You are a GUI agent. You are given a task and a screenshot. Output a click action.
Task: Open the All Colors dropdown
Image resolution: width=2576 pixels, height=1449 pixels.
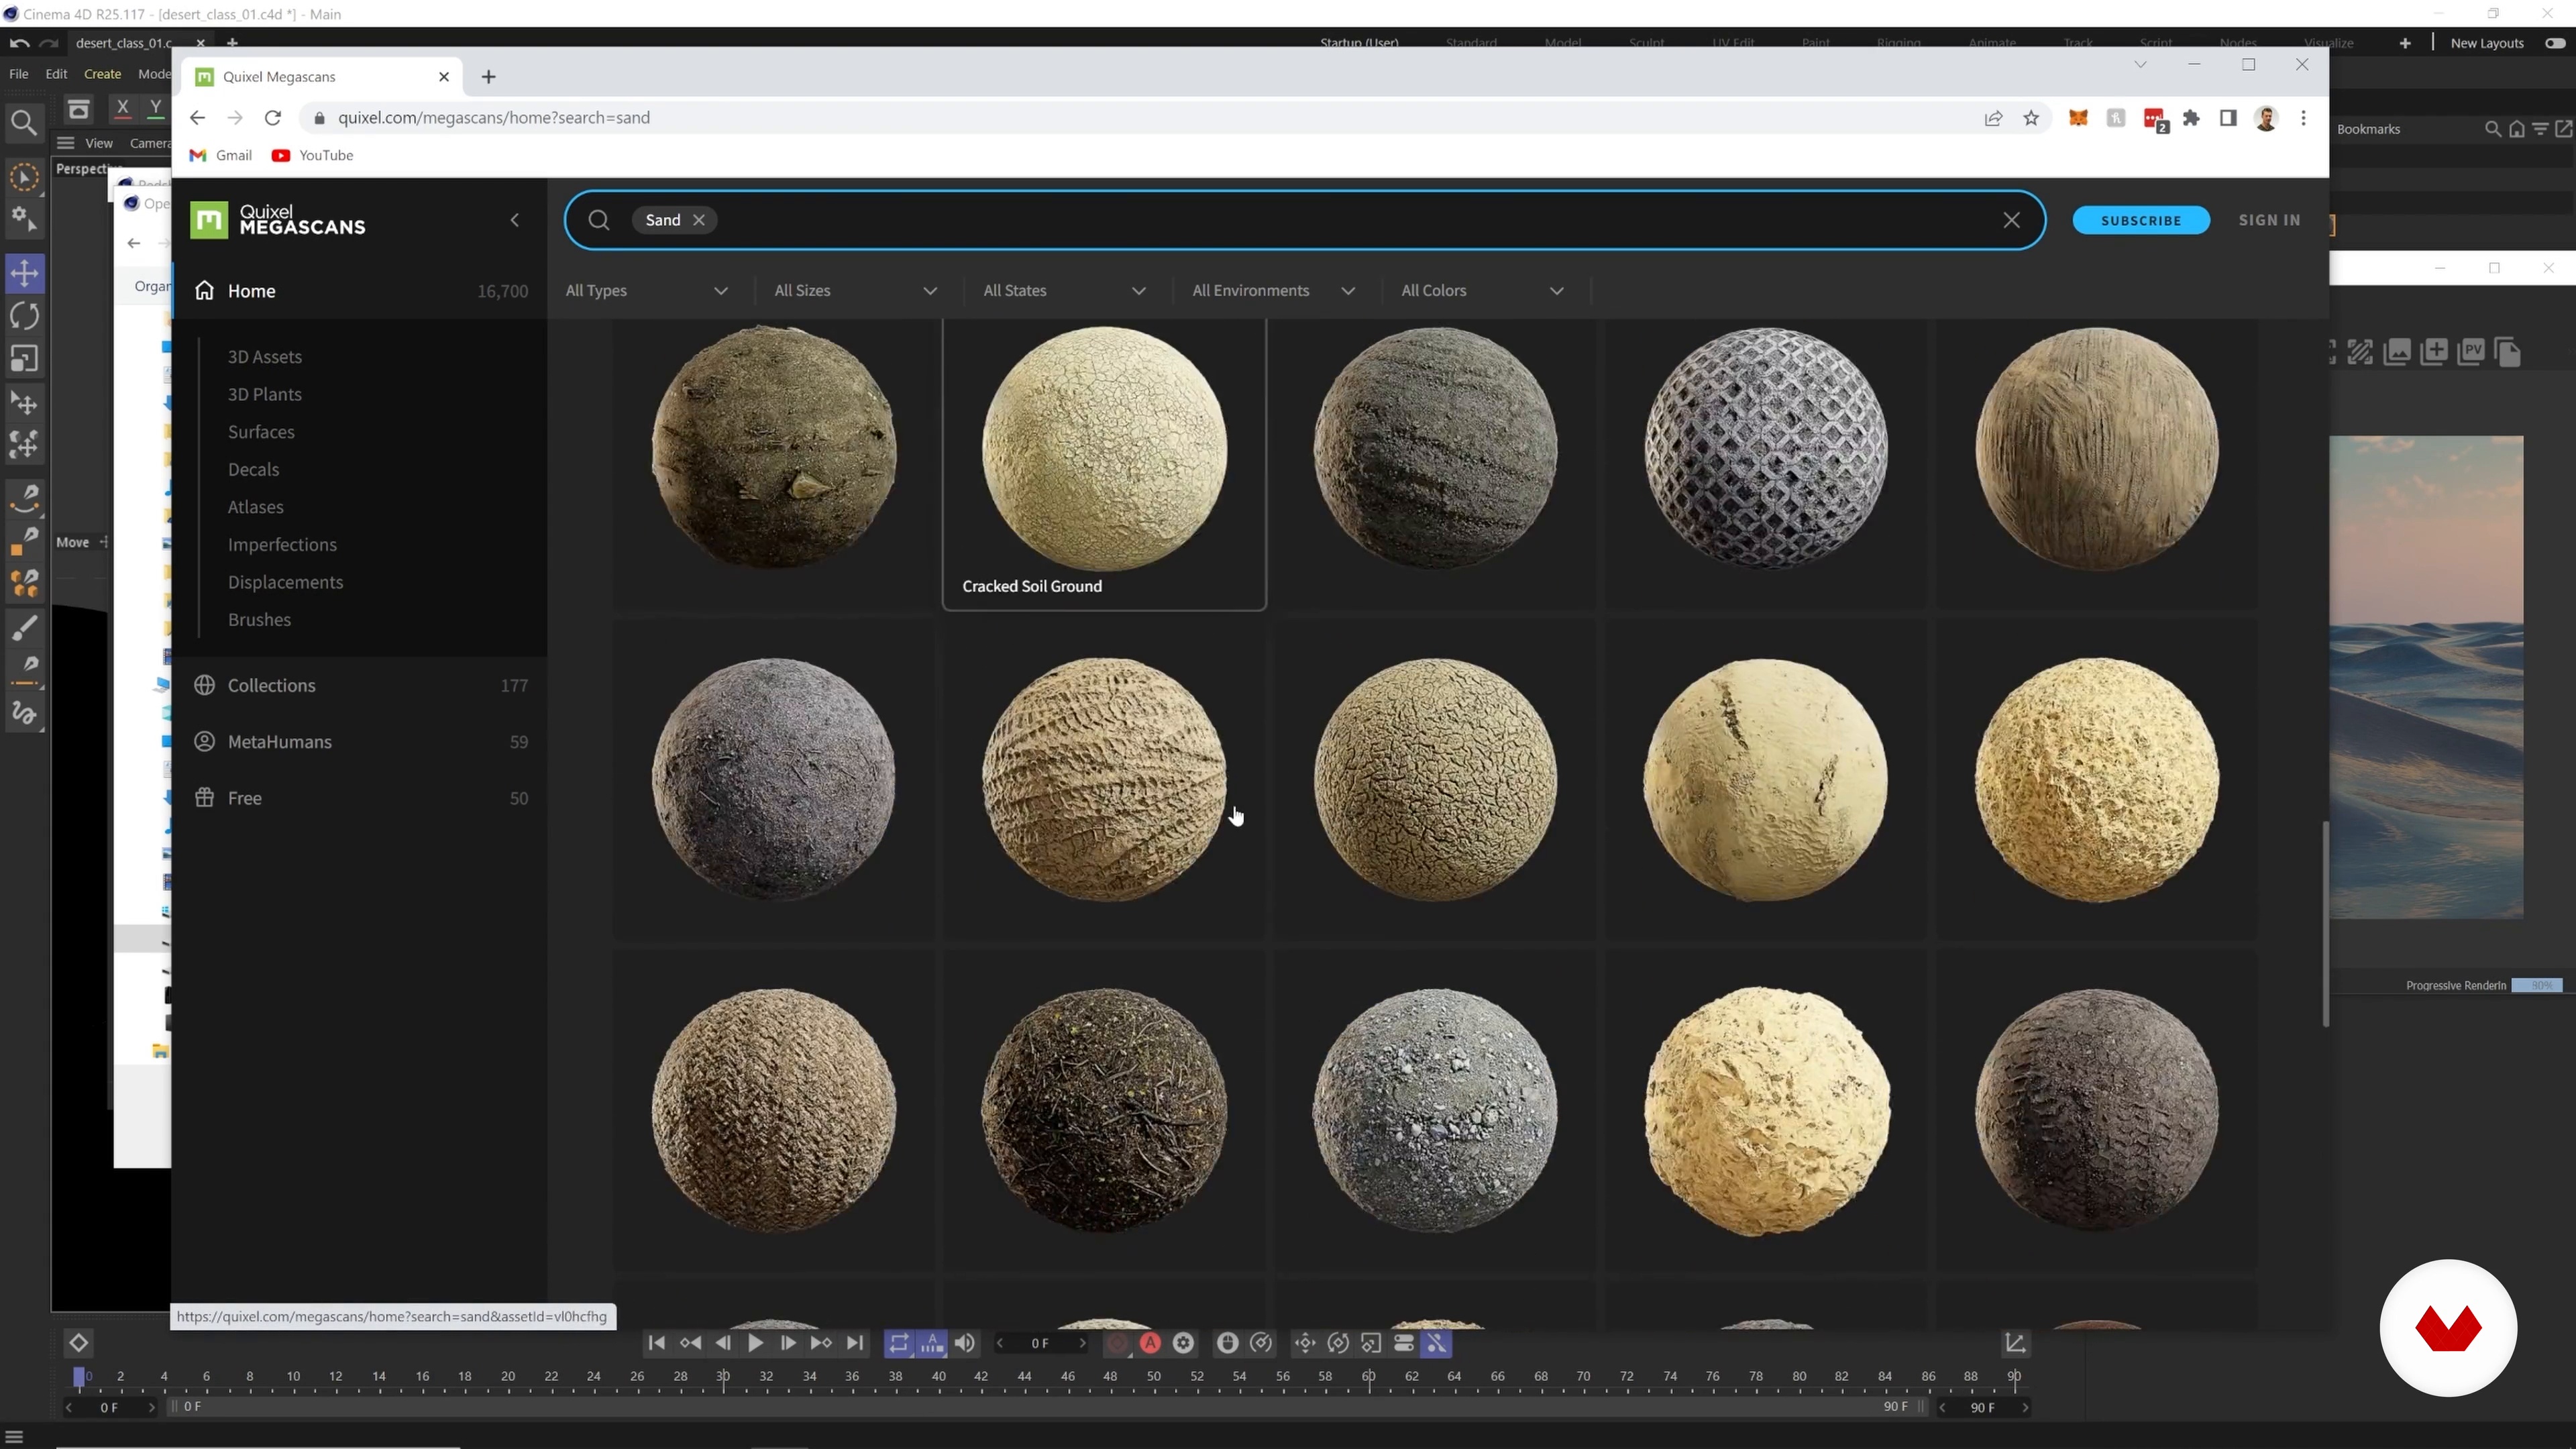tap(1483, 291)
